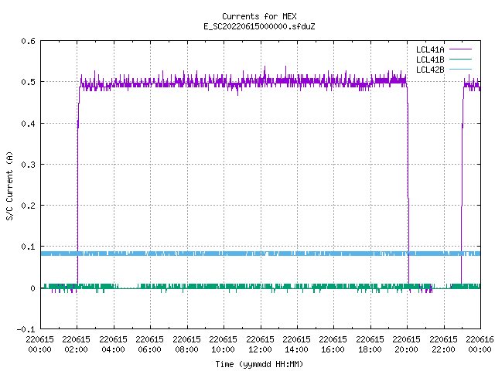The height and width of the screenshot is (371, 495).
Task: Click the 220615 18:00 time tick label
Action: [370, 344]
